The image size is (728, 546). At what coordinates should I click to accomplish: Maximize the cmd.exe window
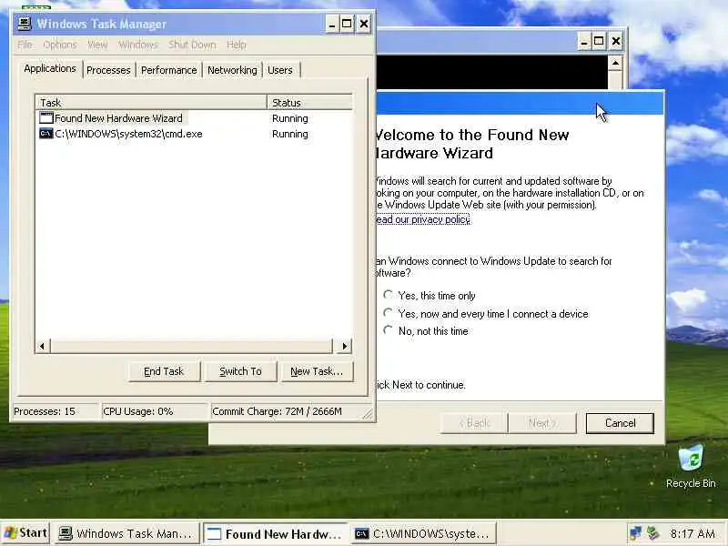pos(599,41)
